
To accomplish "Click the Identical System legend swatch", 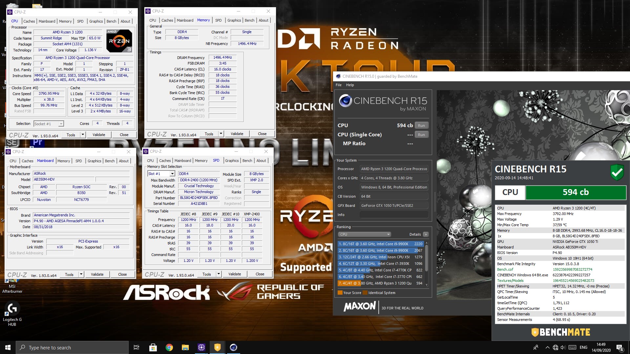I will (x=365, y=293).
